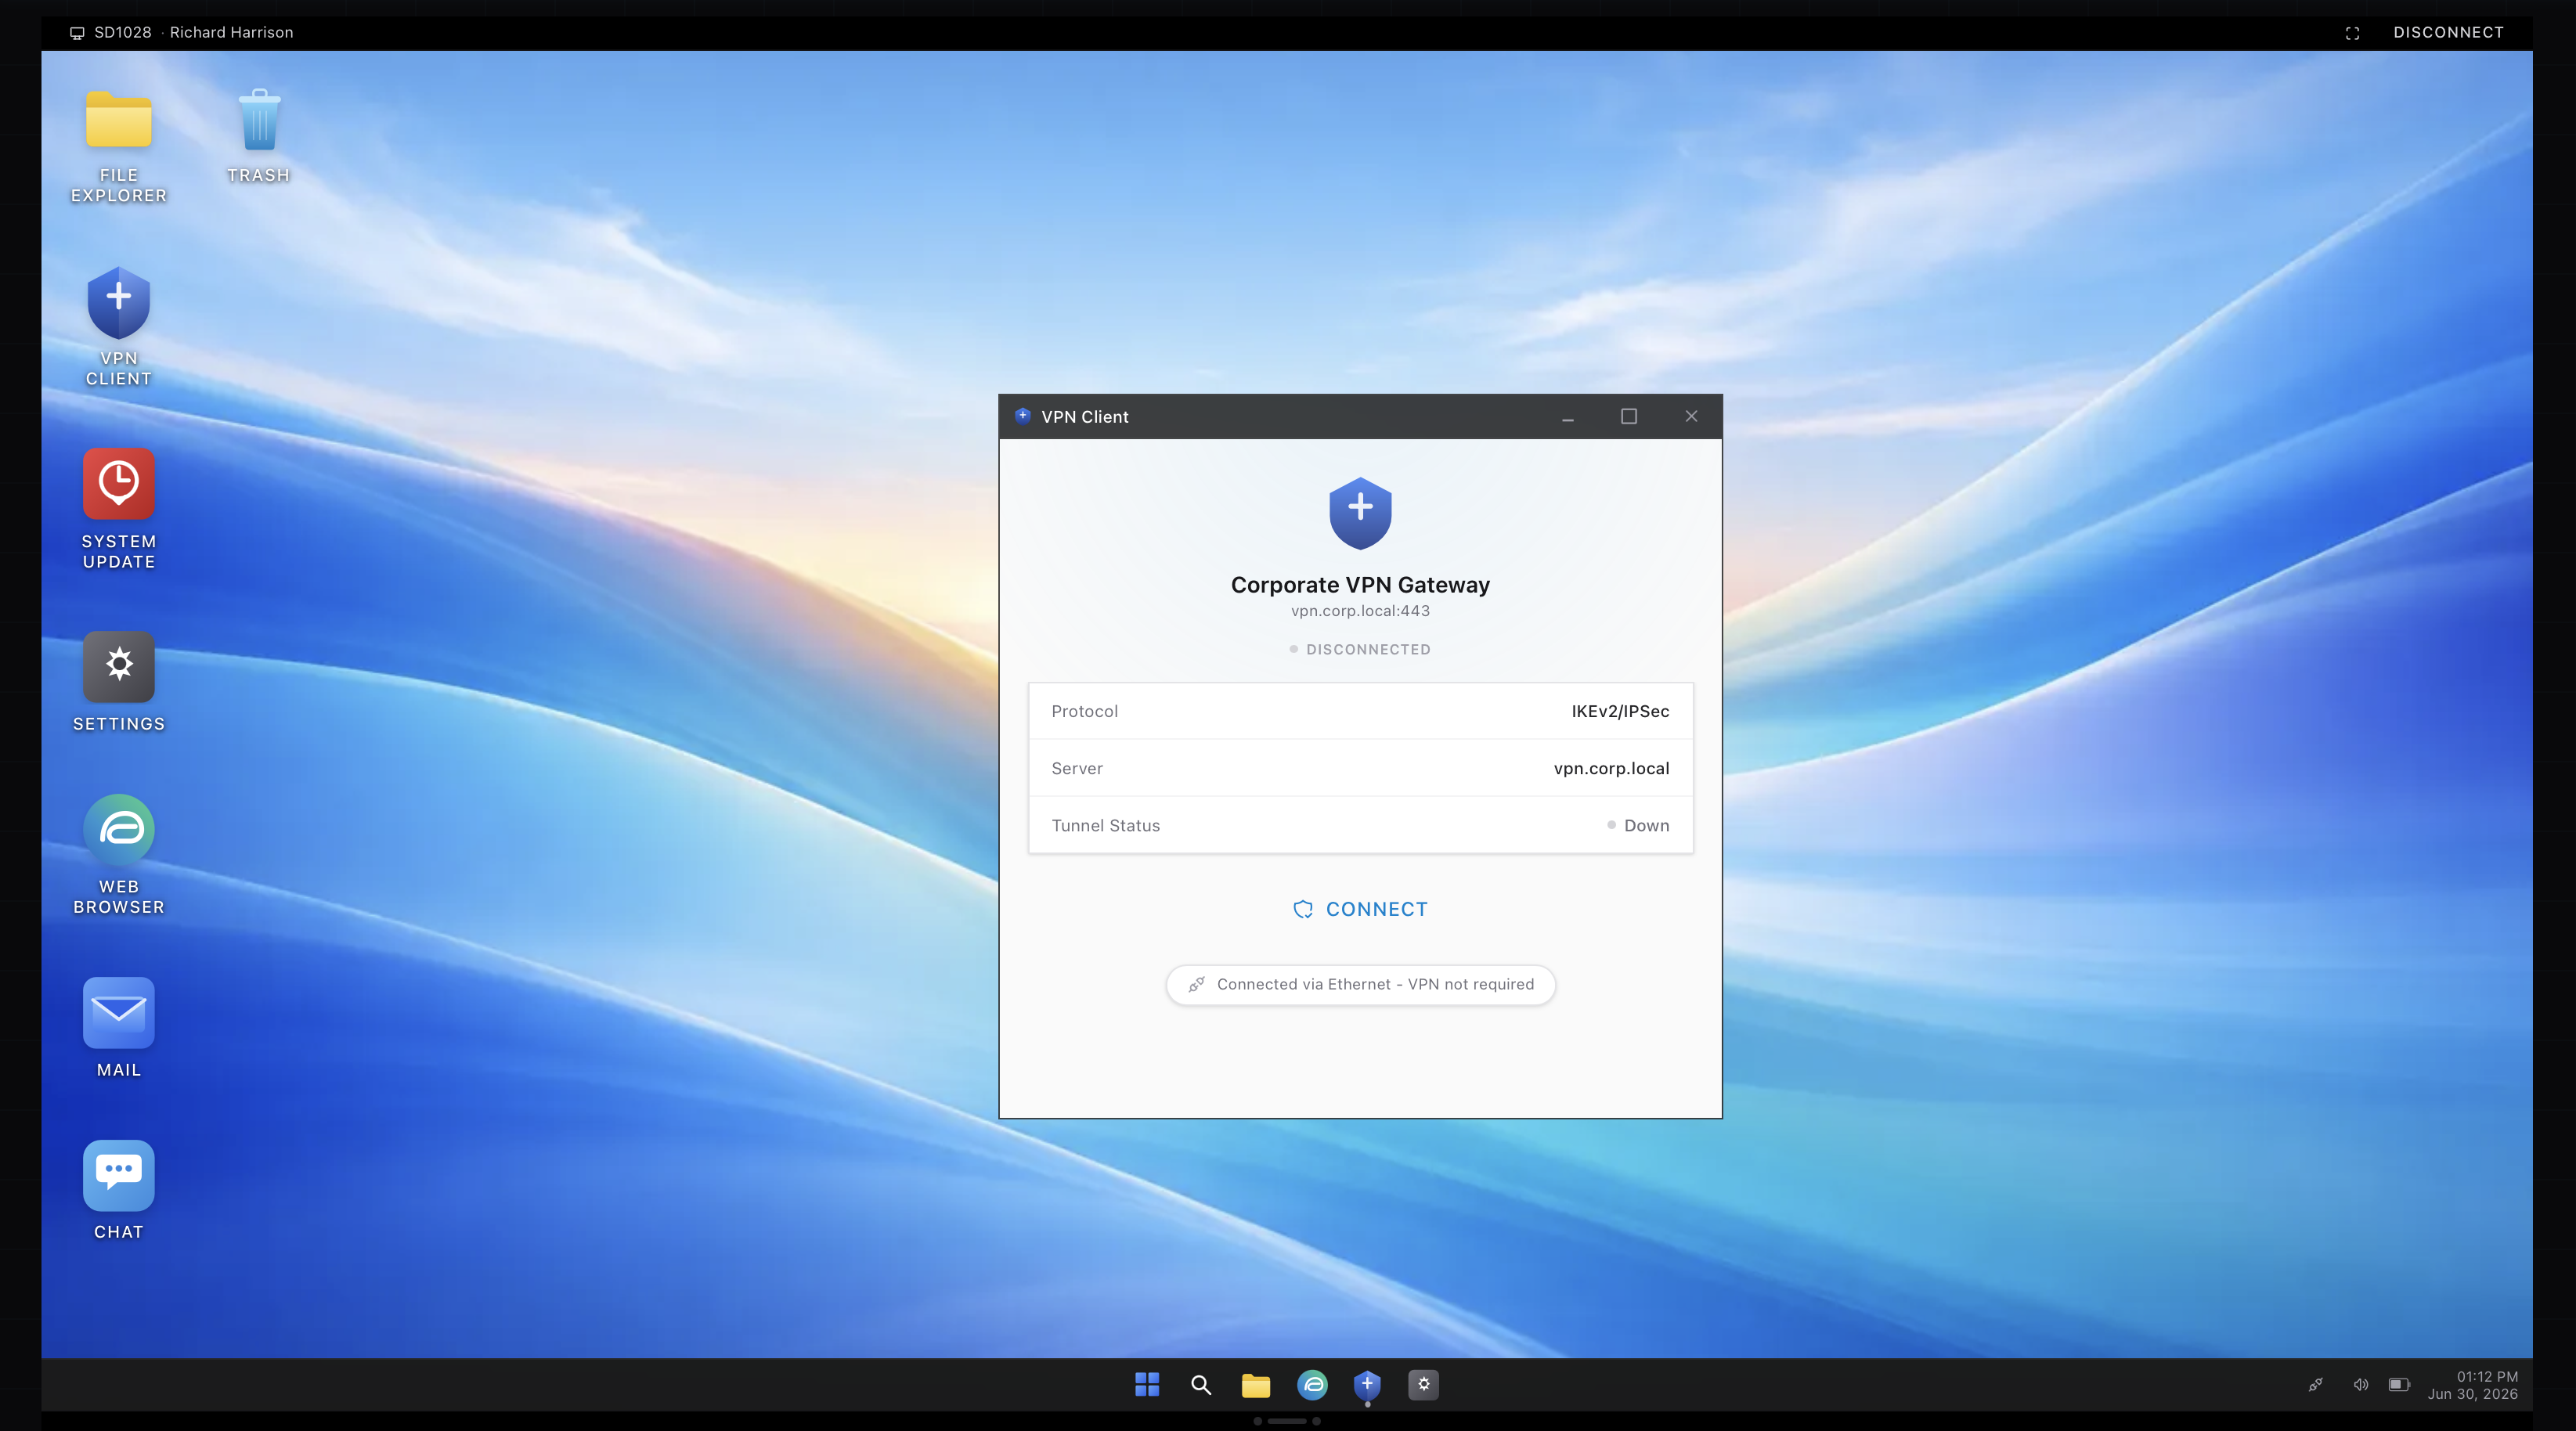This screenshot has width=2576, height=1431.
Task: Maximize the VPN Client window
Action: pyautogui.click(x=1629, y=416)
